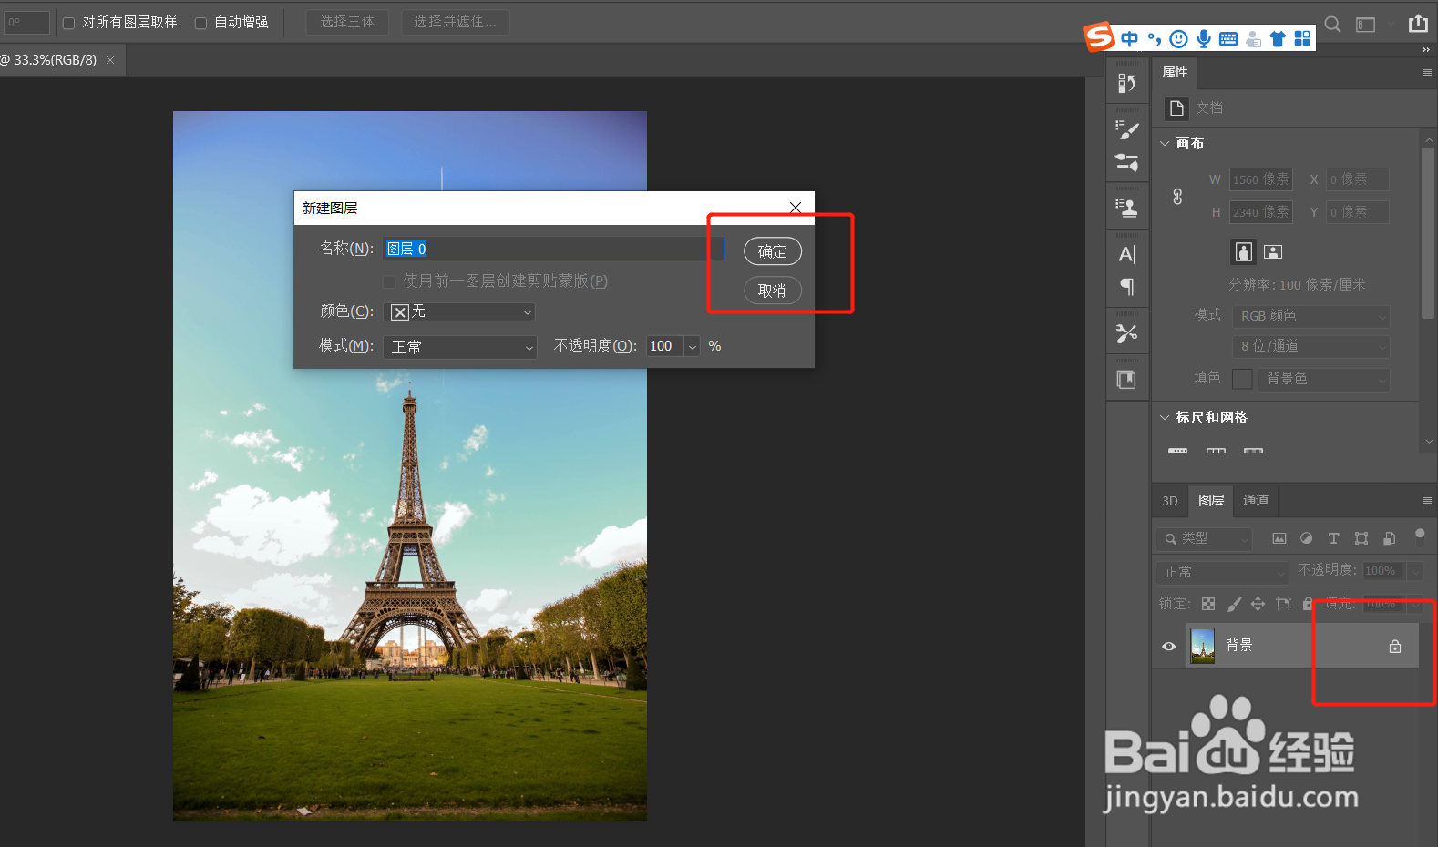Screen dimensions: 1438x847
Task: Open the Paragraph panel icon
Action: (x=1127, y=287)
